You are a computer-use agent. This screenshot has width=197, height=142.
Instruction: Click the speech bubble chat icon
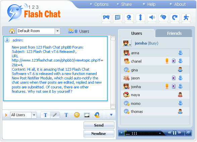point(163,17)
